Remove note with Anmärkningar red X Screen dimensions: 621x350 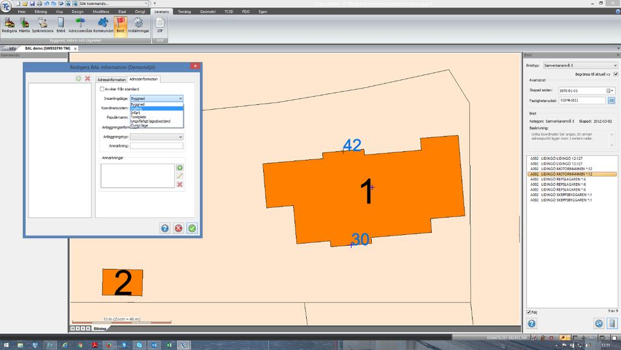point(180,185)
